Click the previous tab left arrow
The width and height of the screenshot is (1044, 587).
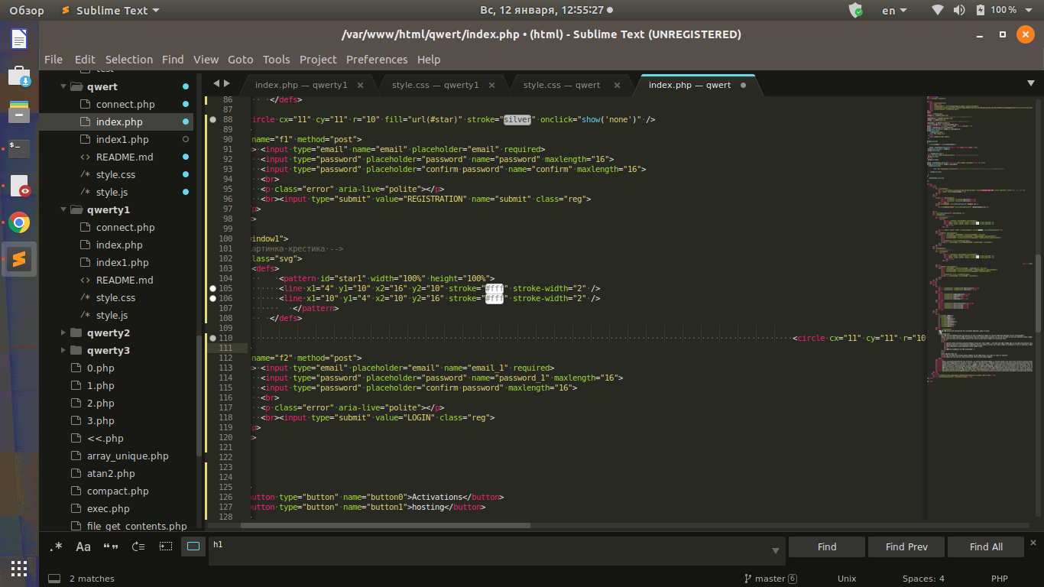pyautogui.click(x=216, y=83)
